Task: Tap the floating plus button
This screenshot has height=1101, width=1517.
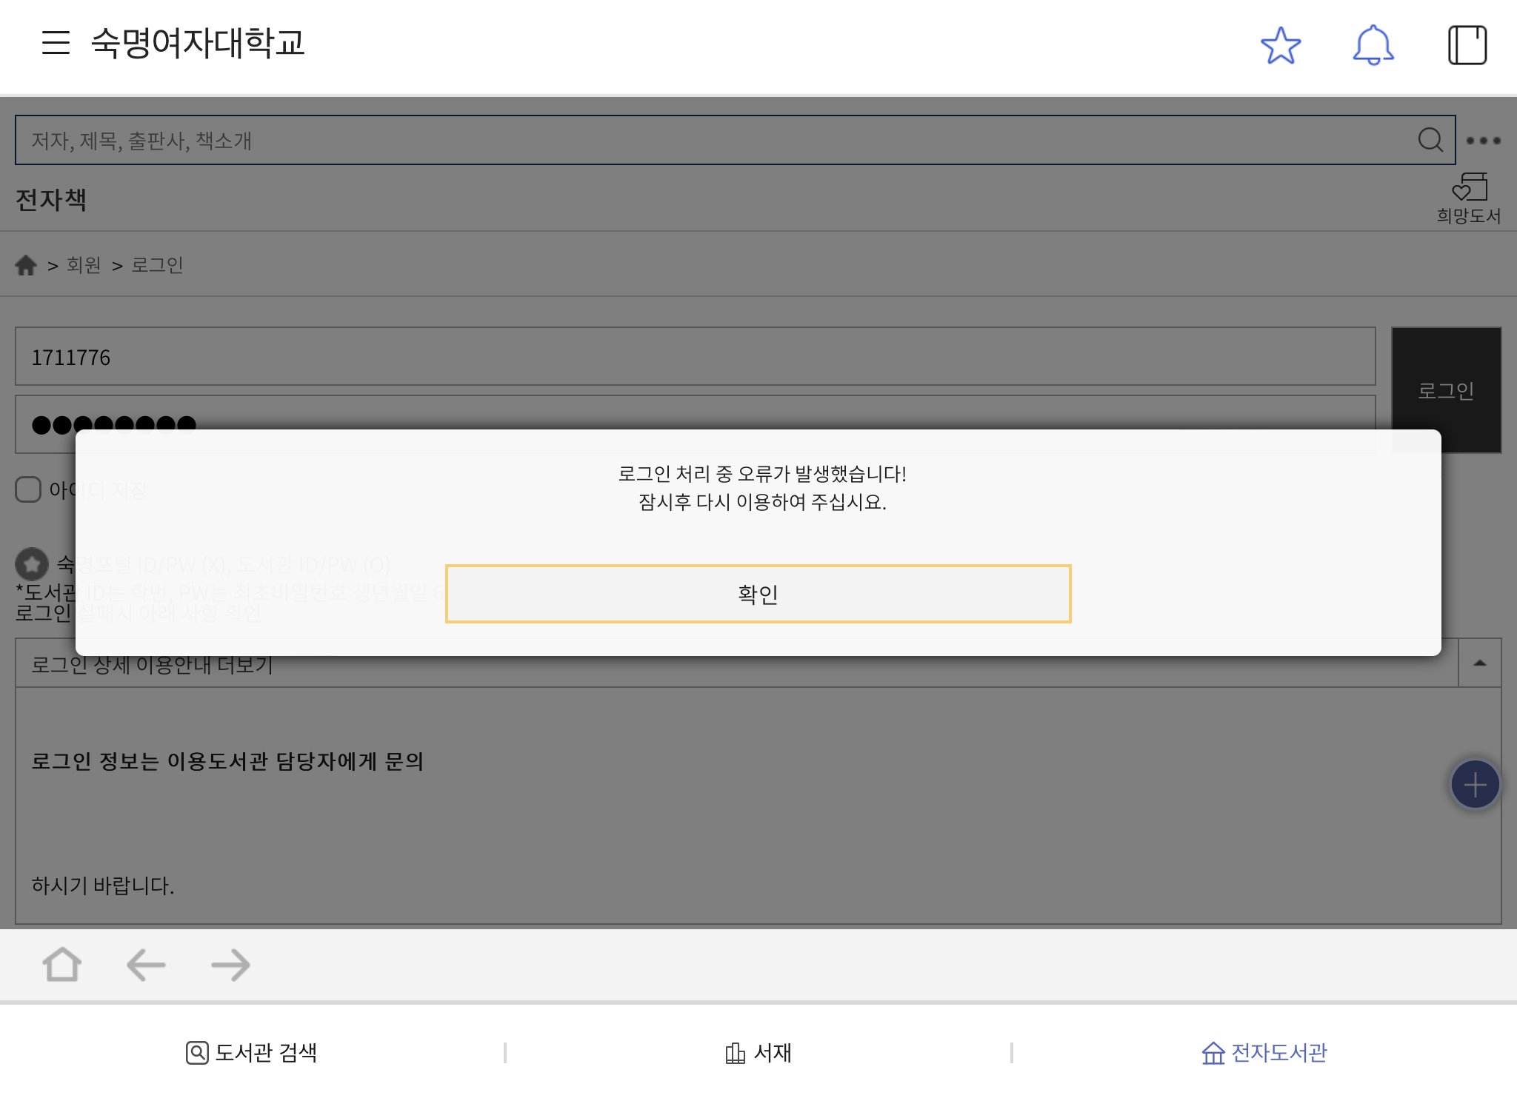Action: click(x=1475, y=785)
